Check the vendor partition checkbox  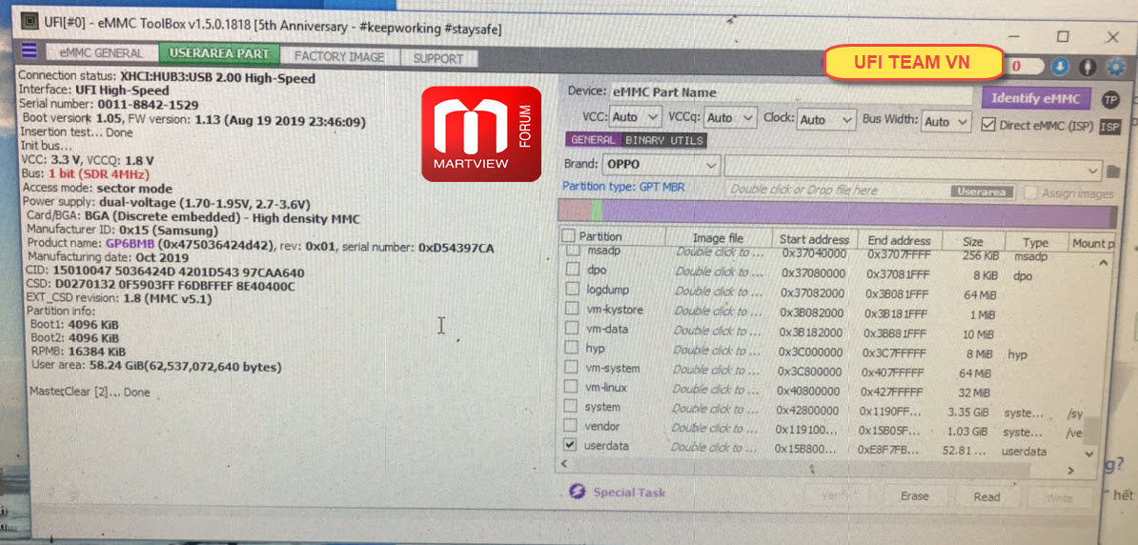tap(571, 425)
